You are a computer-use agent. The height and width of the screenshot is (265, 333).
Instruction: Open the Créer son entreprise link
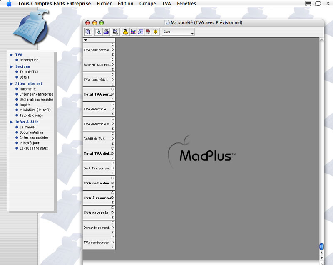36,94
